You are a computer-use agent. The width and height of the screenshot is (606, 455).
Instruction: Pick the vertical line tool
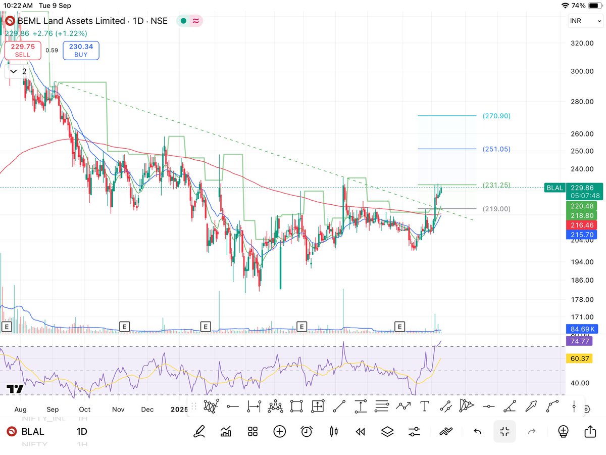click(574, 406)
